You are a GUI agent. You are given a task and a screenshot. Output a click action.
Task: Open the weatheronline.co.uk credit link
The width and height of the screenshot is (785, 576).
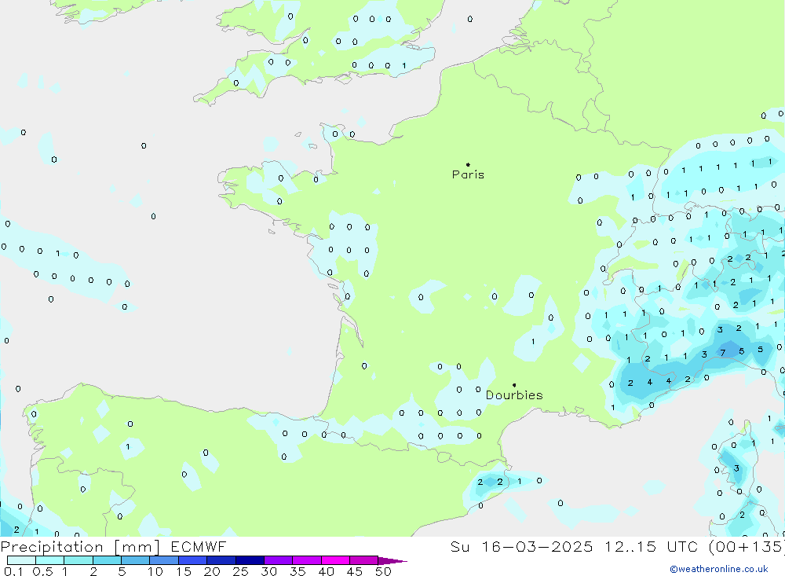tap(719, 569)
